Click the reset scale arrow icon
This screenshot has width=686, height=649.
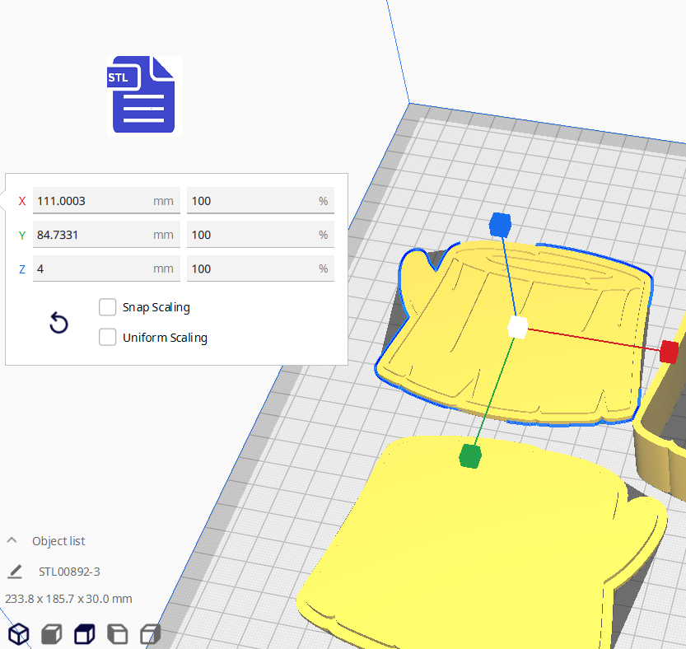click(58, 323)
